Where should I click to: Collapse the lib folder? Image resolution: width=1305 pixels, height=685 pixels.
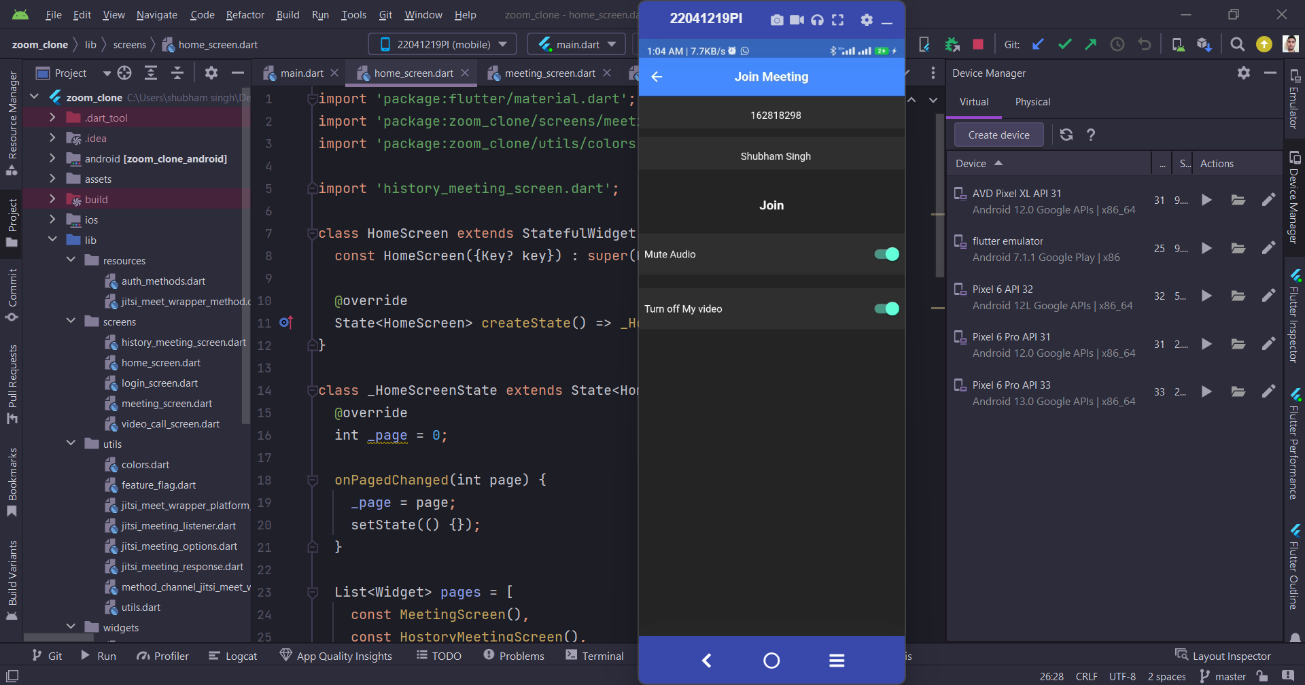(52, 240)
